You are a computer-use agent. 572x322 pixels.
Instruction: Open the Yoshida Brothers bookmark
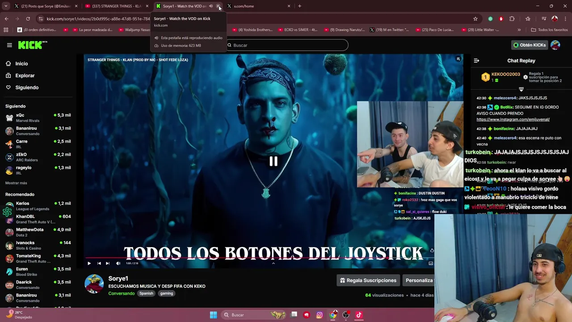point(252,30)
